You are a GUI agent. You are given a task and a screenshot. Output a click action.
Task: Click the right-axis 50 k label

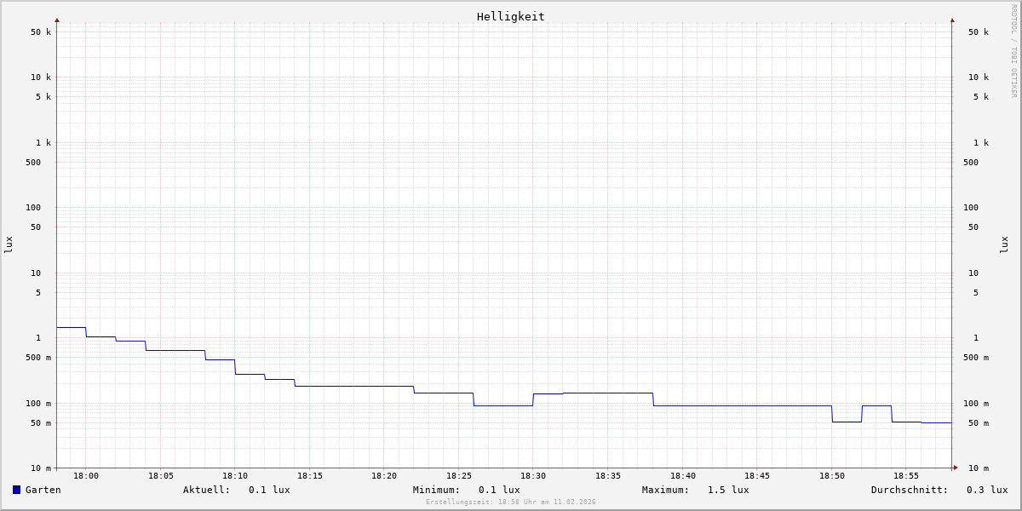coord(979,32)
